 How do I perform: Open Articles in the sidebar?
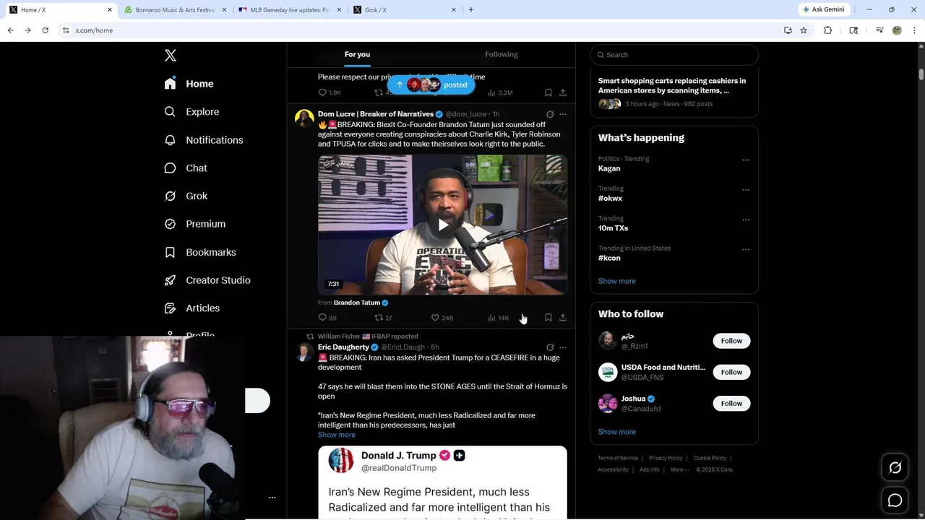[192, 308]
